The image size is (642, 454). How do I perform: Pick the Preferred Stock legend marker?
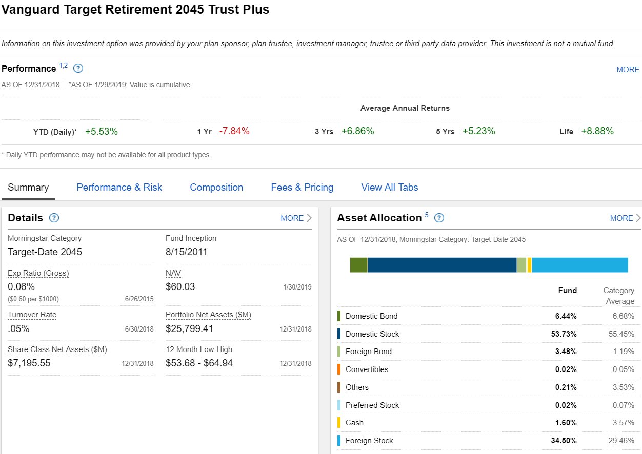point(339,405)
